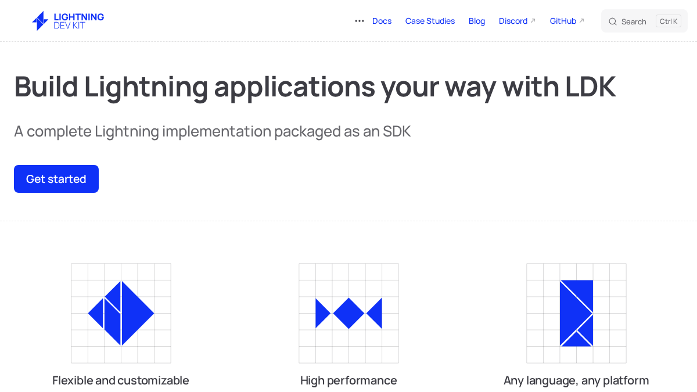
Task: Click the 'High performance' heading
Action: click(x=348, y=380)
